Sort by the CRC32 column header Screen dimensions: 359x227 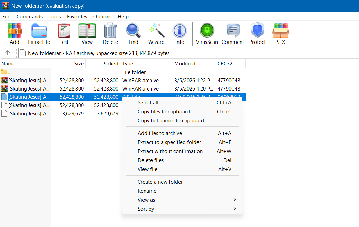[230, 63]
